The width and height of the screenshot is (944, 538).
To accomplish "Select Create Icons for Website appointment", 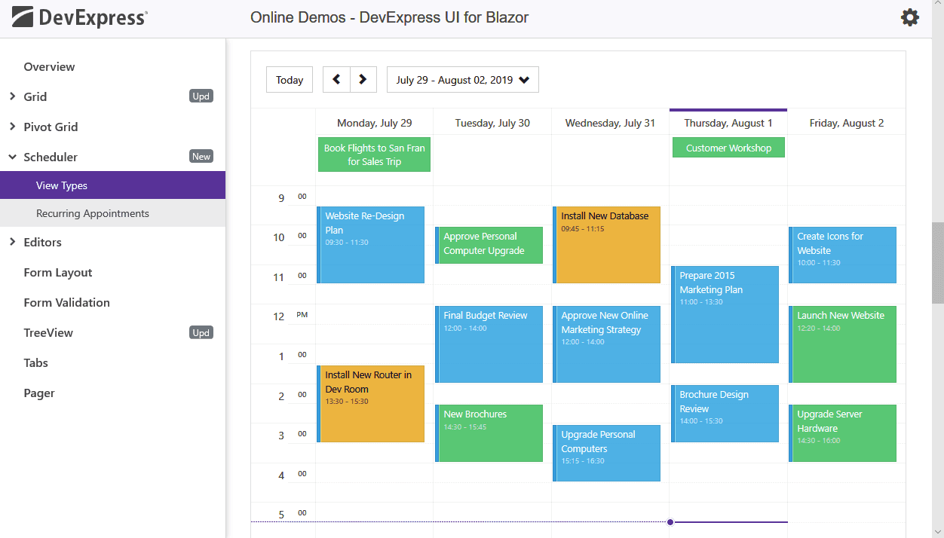I will pos(842,255).
